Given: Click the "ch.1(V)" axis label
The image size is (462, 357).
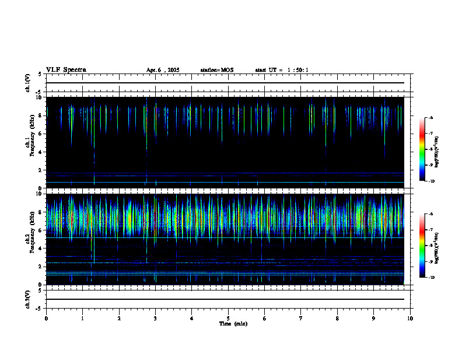Looking at the screenshot, I should (x=27, y=83).
